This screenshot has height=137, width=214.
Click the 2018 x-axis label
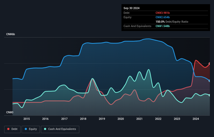(x=83, y=119)
